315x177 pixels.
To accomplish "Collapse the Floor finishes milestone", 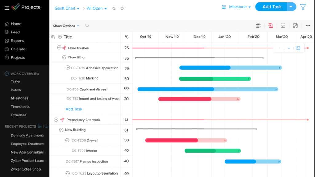I will click(x=59, y=48).
